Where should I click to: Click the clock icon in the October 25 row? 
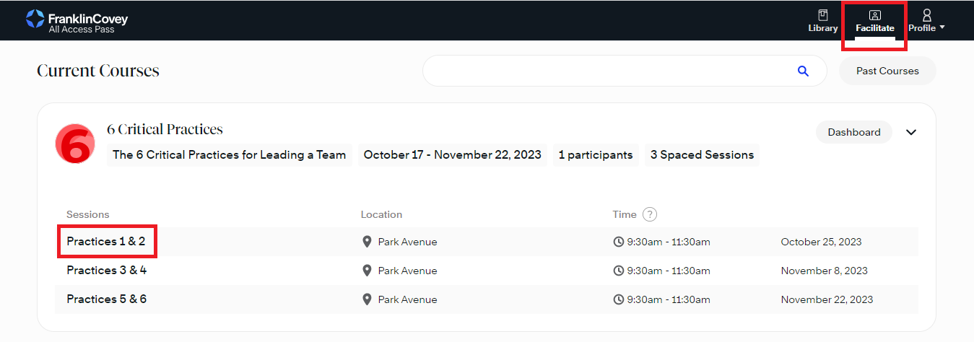pos(618,242)
